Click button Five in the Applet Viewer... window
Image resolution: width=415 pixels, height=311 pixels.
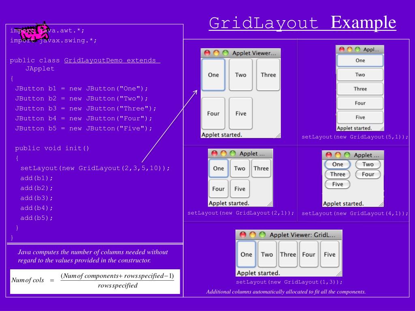click(x=241, y=113)
